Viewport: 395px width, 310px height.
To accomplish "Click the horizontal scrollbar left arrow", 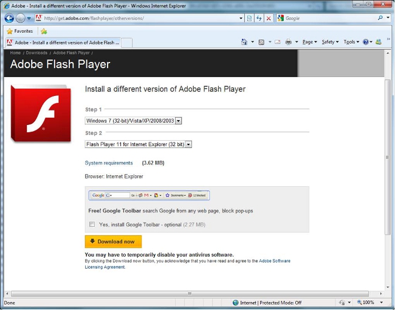I will point(7,294).
